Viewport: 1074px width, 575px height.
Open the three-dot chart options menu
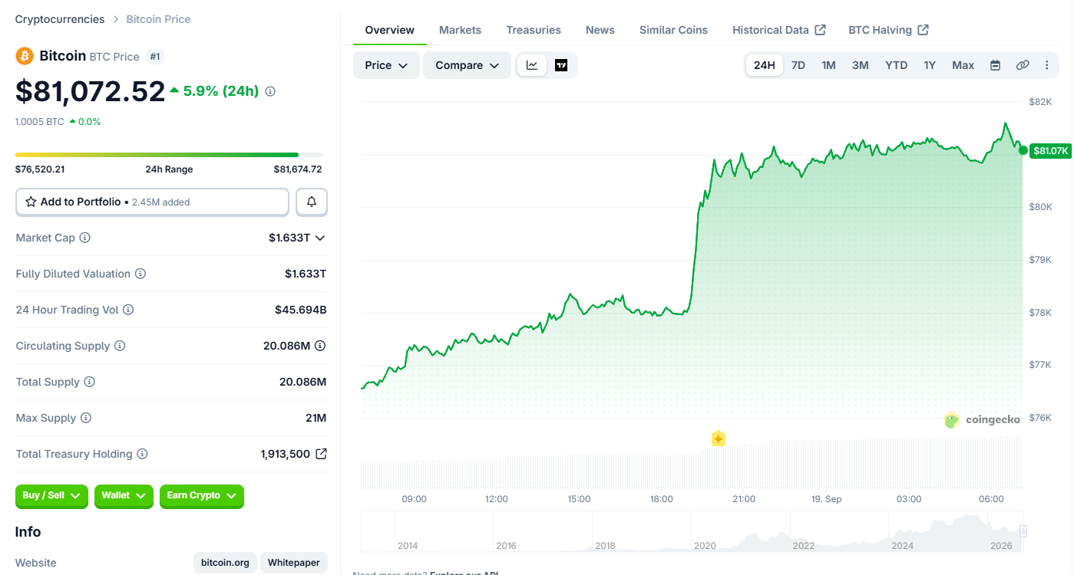coord(1047,65)
